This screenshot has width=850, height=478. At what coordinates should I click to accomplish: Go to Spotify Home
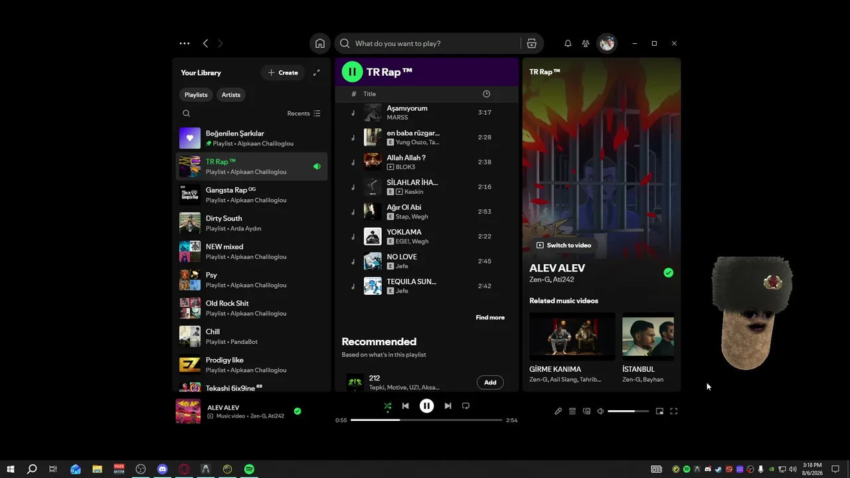tap(320, 44)
